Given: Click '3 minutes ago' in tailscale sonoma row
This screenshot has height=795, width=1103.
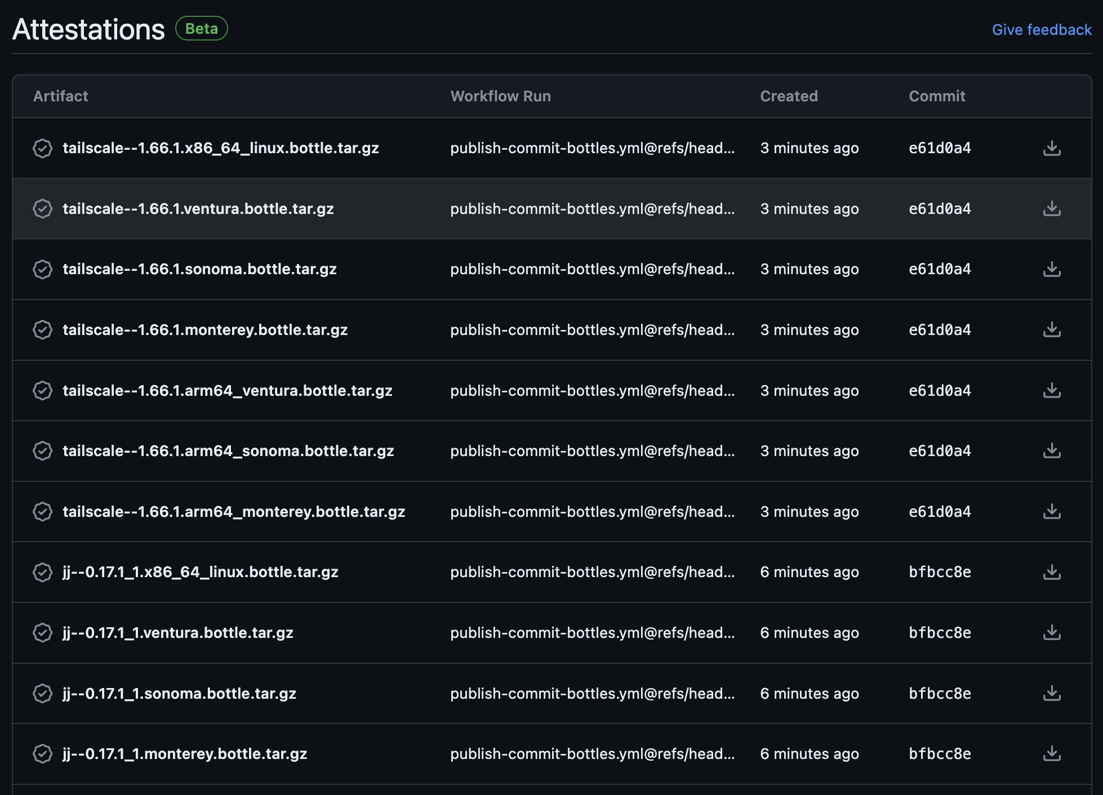Looking at the screenshot, I should (810, 269).
